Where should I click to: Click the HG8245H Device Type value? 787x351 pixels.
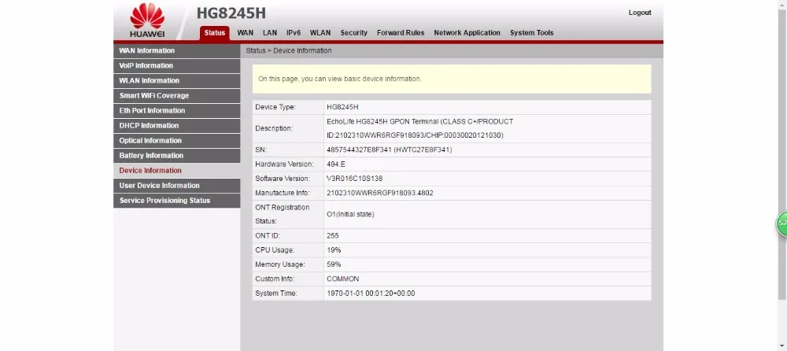point(342,107)
